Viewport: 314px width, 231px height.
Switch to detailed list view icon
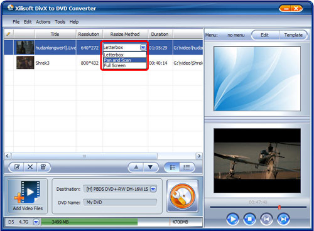(x=173, y=168)
